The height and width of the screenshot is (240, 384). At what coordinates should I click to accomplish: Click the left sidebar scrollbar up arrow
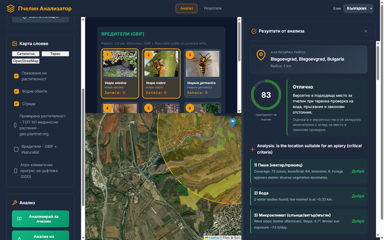pos(83,19)
